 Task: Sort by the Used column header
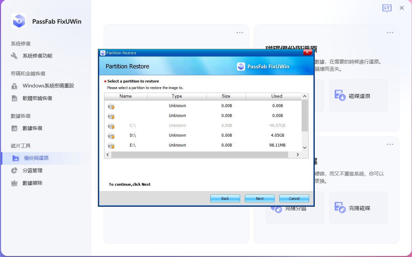pos(277,96)
